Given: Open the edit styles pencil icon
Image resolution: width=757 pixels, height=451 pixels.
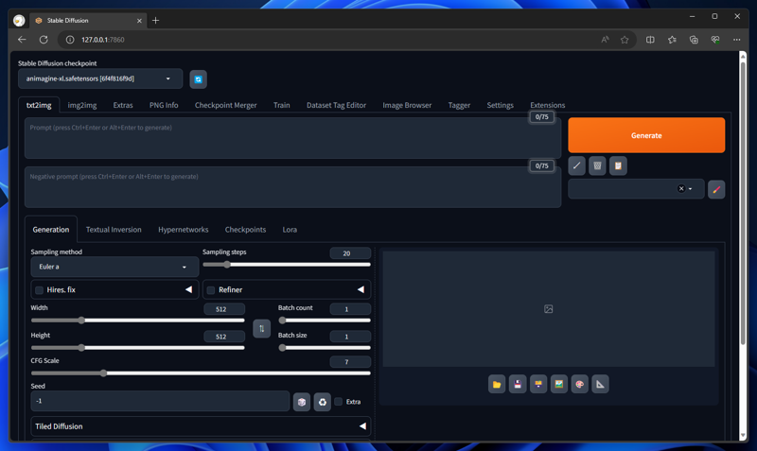Looking at the screenshot, I should pos(716,189).
